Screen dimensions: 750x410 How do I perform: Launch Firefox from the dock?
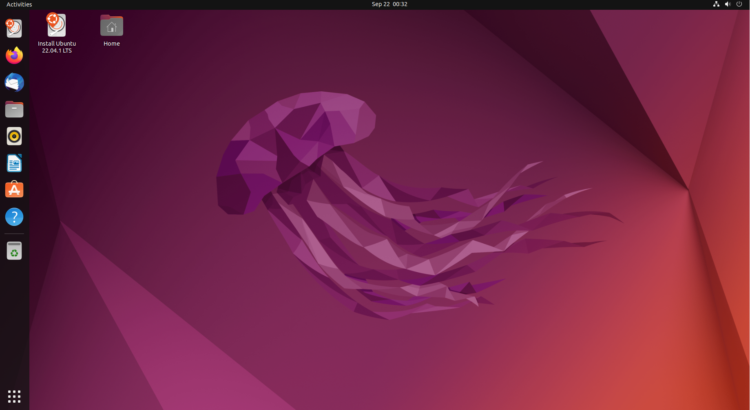[x=14, y=55]
